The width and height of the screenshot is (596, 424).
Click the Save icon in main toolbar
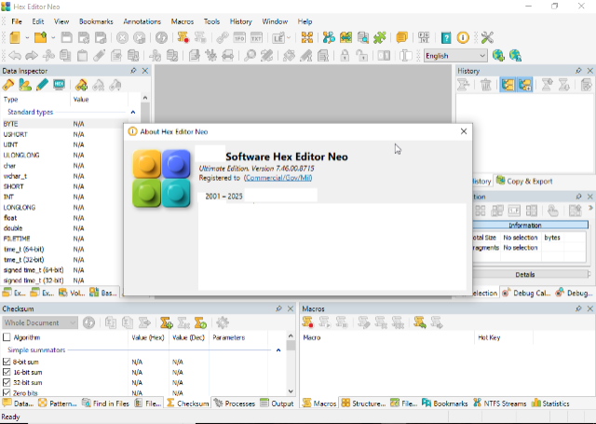coord(67,37)
